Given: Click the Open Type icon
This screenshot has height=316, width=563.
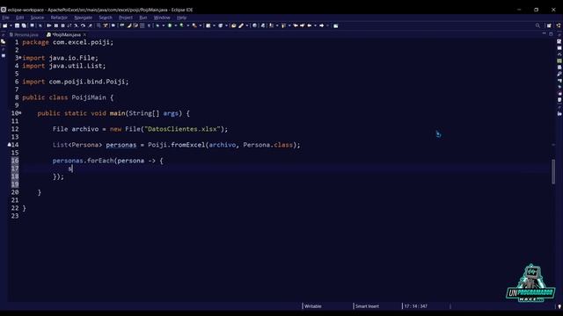Looking at the screenshot, I should point(234,25).
